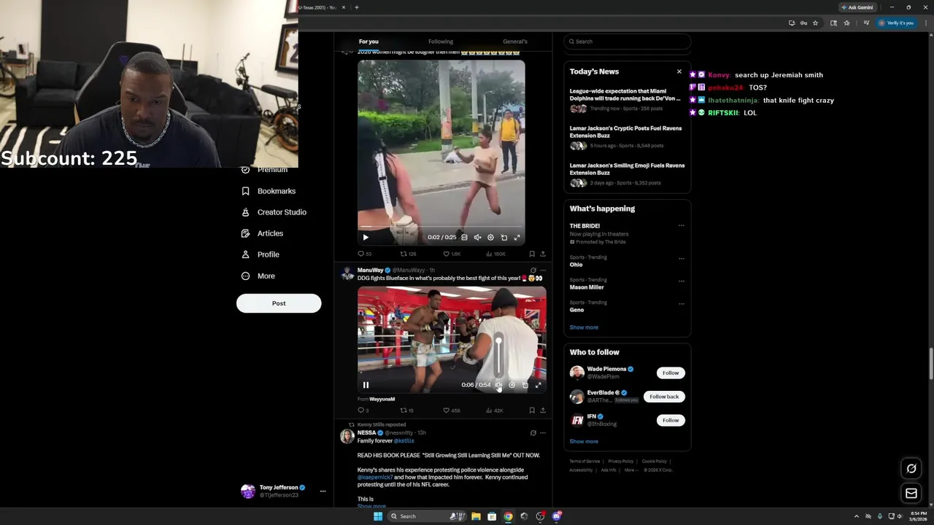934x525 pixels.
Task: Open the Miami Dolphins trade news story
Action: [627, 100]
